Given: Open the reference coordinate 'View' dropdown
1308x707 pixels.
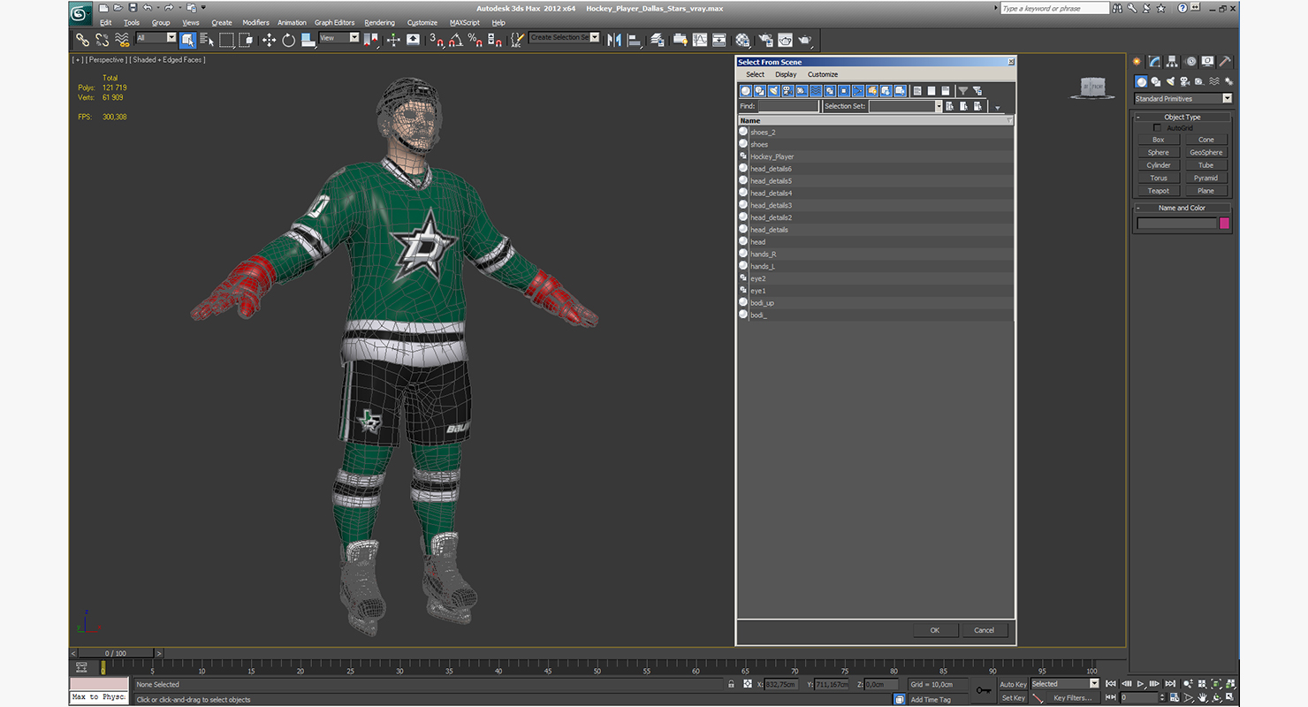Looking at the screenshot, I should (x=354, y=38).
